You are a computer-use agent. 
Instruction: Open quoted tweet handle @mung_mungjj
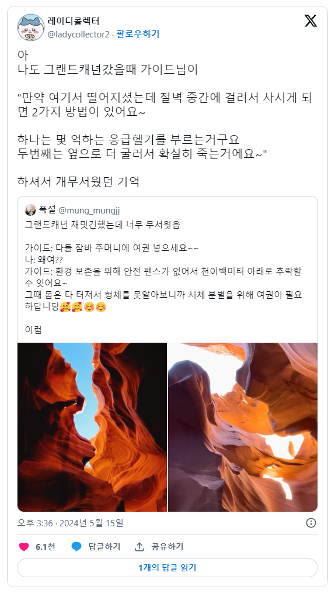pos(89,211)
